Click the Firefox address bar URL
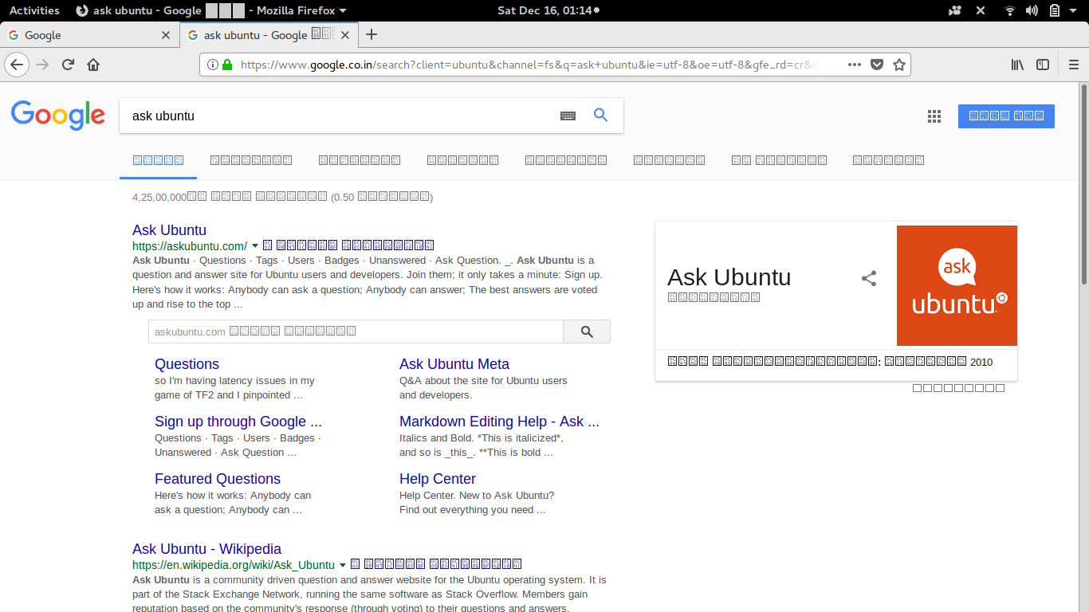 529,65
